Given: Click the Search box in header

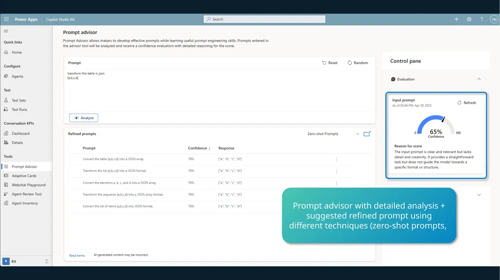Looking at the screenshot, I should click(264, 19).
